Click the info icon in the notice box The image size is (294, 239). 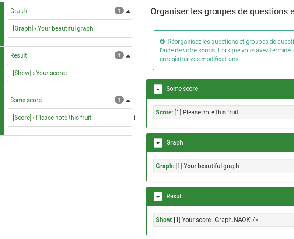tap(162, 42)
